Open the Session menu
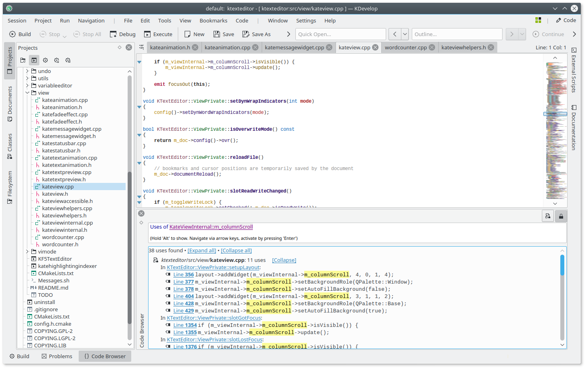 coord(17,20)
